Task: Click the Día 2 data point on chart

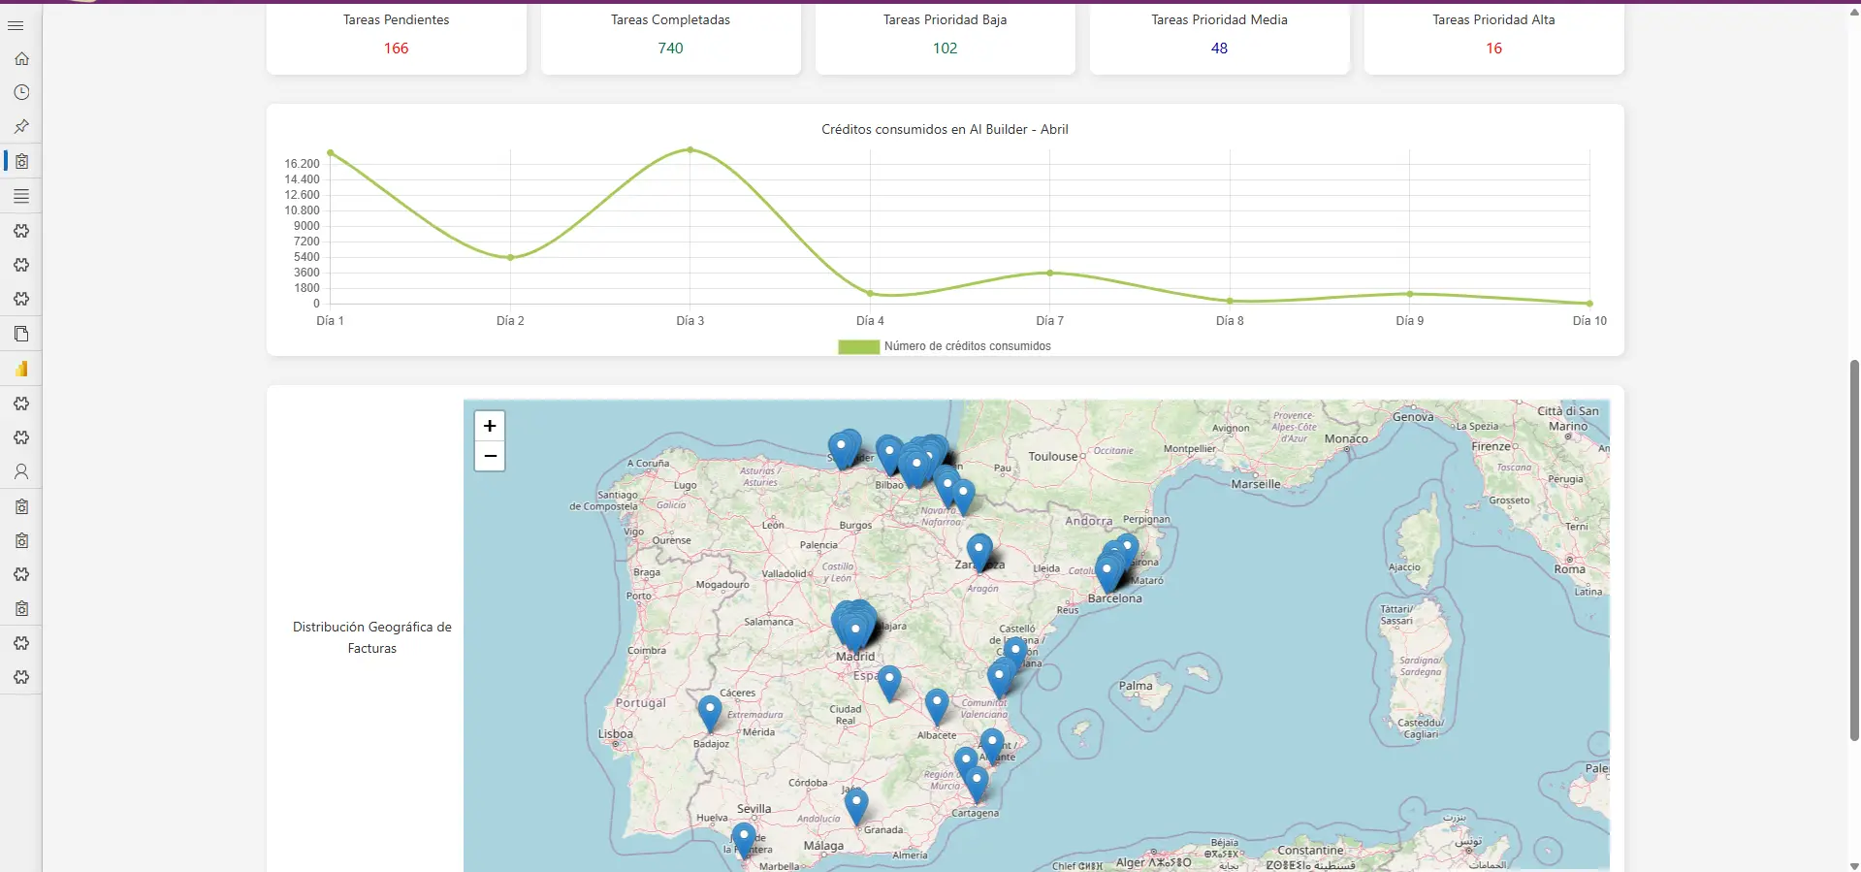Action: point(510,257)
